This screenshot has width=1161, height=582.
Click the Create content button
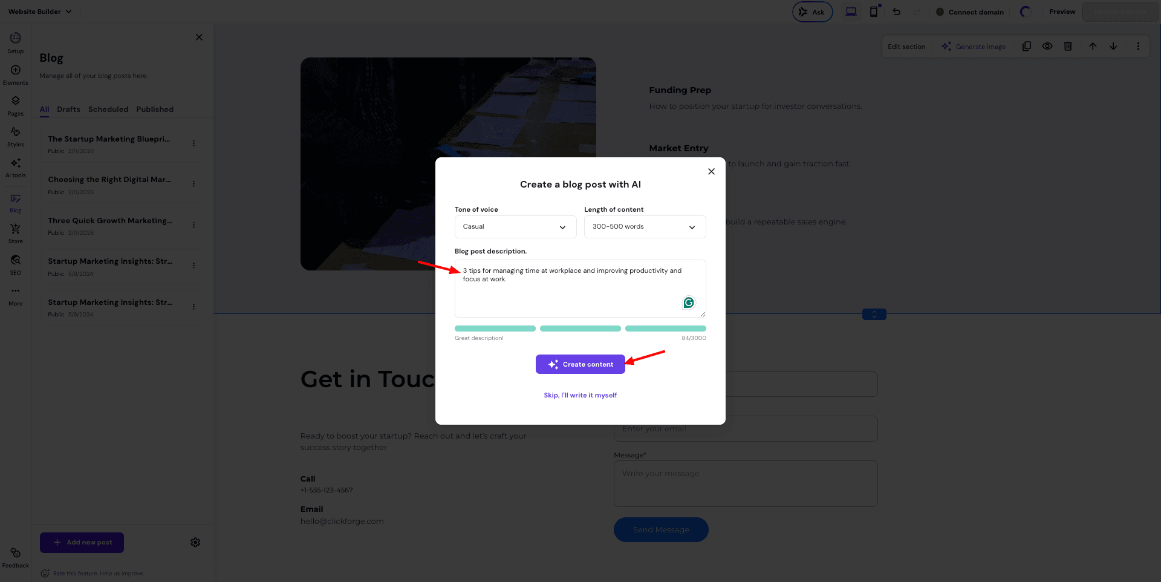click(x=580, y=364)
